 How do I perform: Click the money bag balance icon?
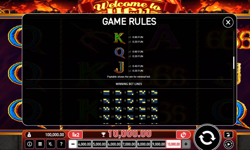29,135
